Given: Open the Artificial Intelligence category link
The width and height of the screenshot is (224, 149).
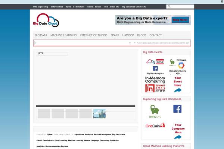Looking at the screenshot, I should [102, 134].
